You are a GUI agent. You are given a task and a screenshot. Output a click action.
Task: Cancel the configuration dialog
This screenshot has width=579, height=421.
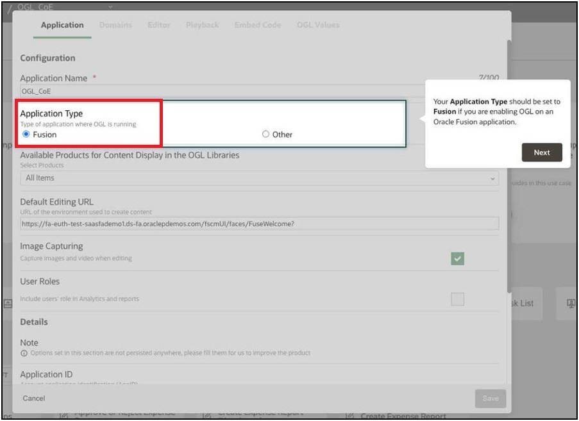33,399
